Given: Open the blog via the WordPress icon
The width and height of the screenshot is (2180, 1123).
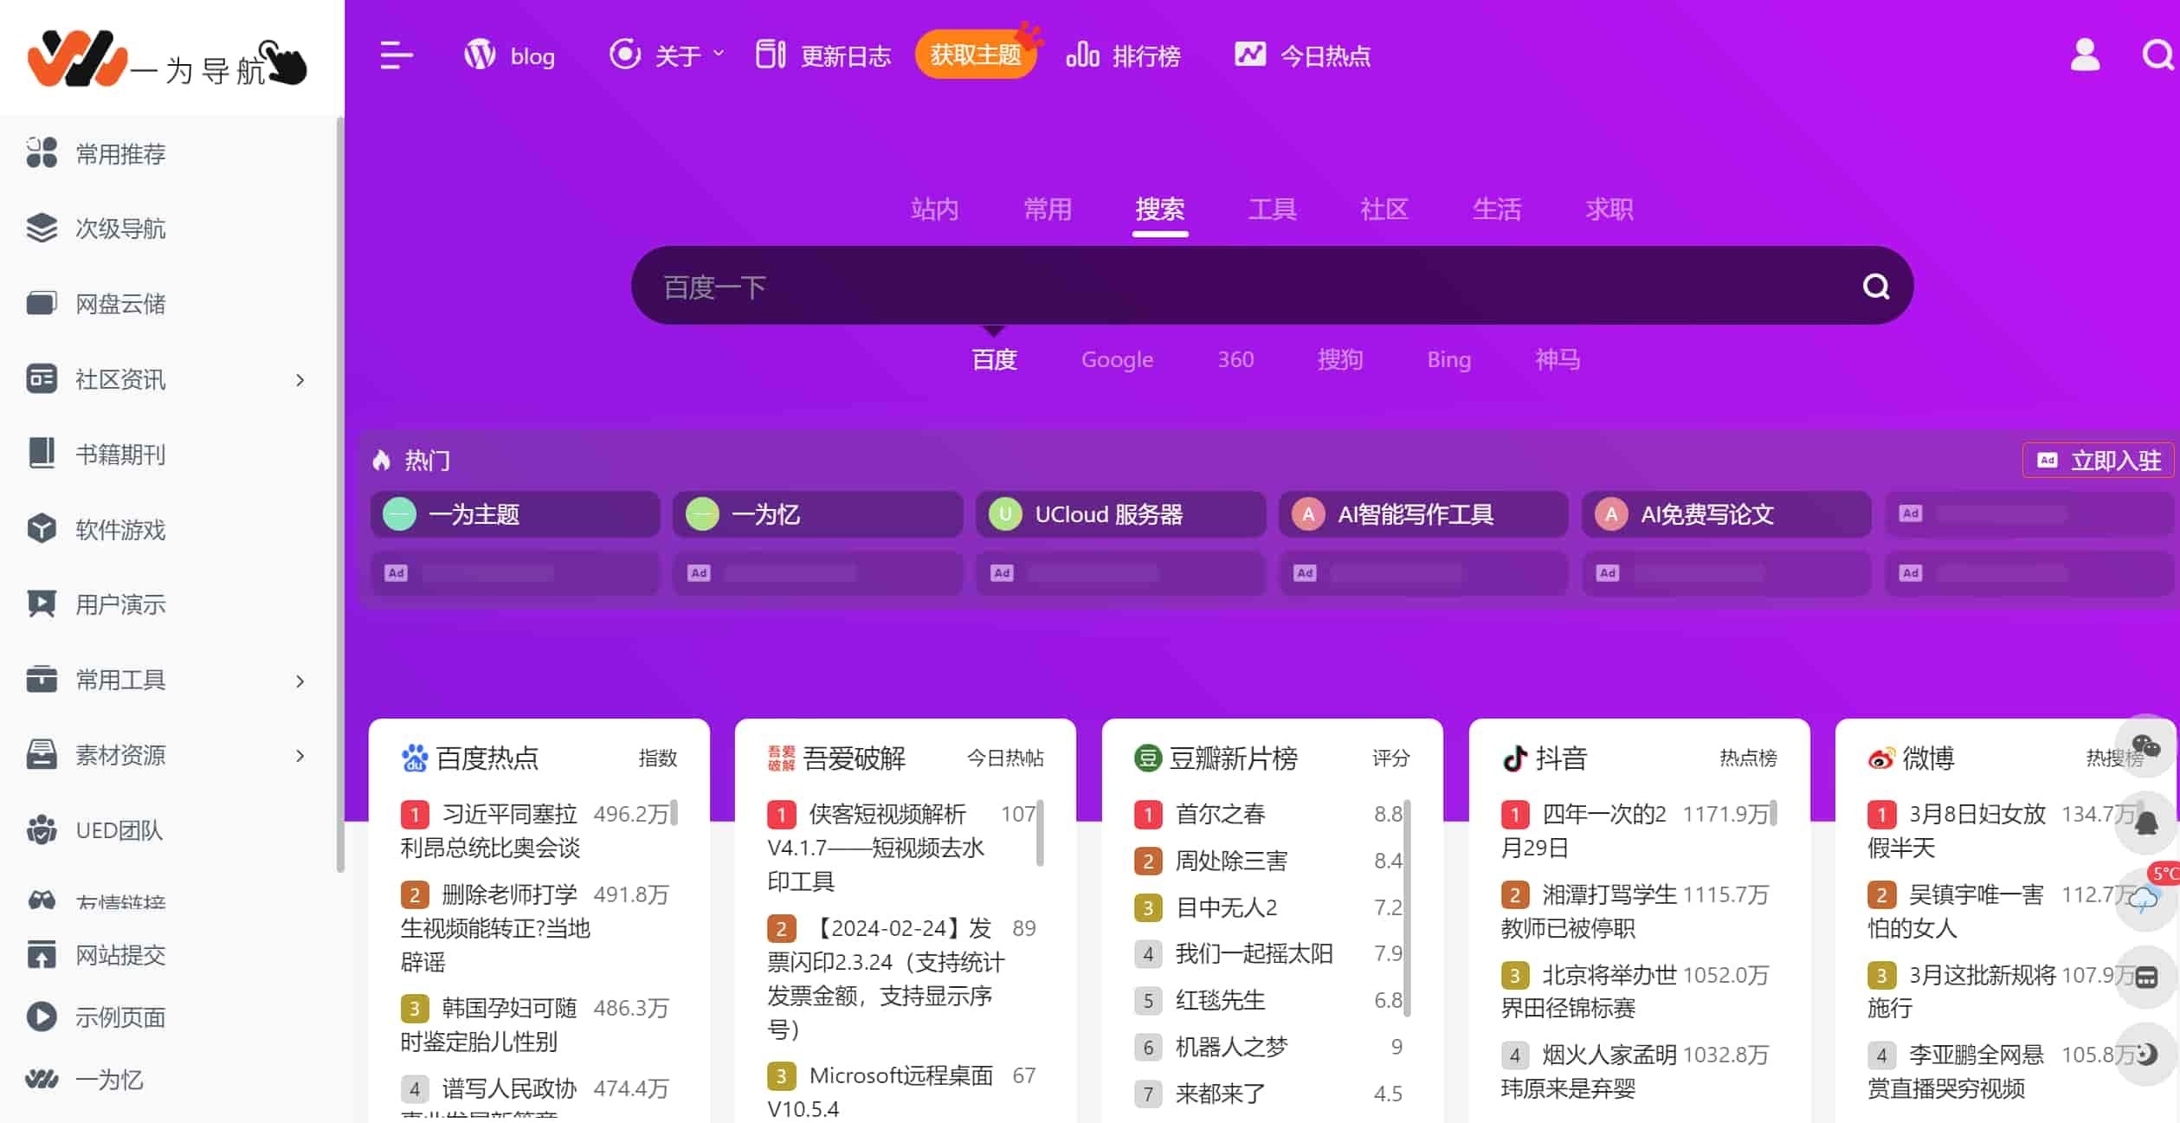Looking at the screenshot, I should [481, 55].
